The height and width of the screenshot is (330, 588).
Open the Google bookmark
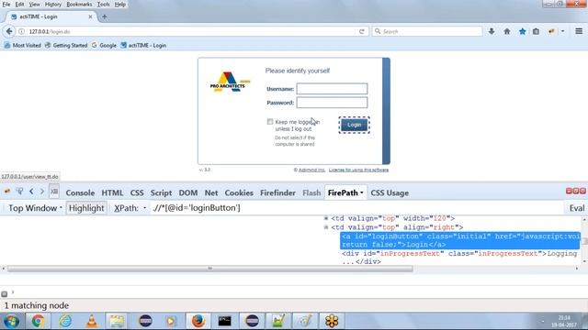click(x=104, y=45)
